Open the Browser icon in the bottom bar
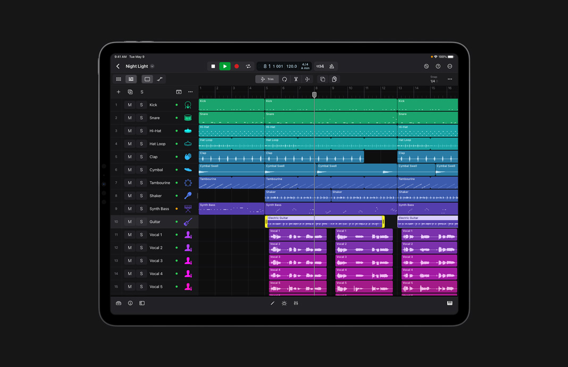Screen dimensions: 568x367 point(119,303)
